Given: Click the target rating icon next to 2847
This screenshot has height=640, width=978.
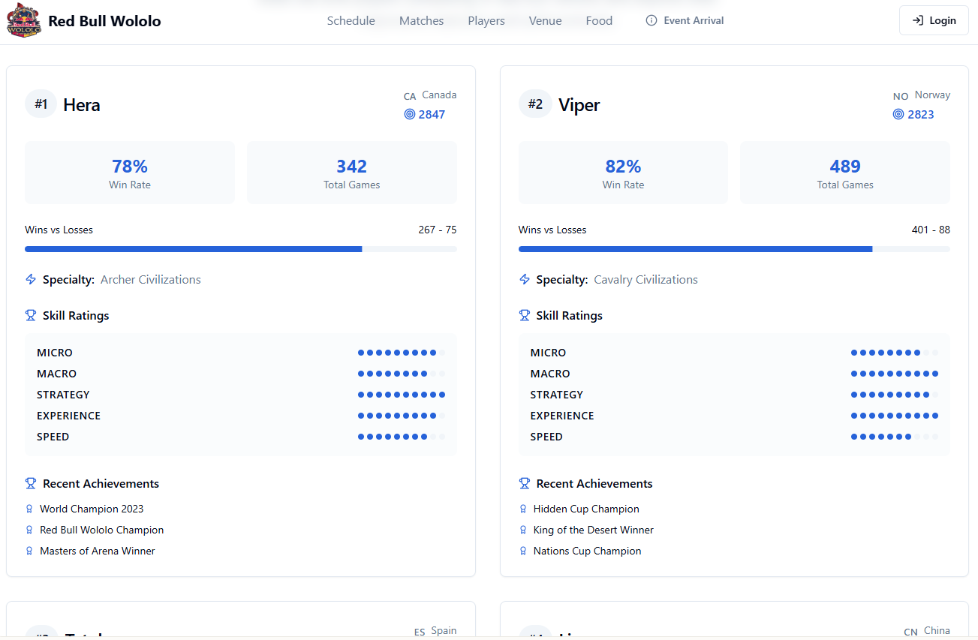Looking at the screenshot, I should (x=409, y=115).
